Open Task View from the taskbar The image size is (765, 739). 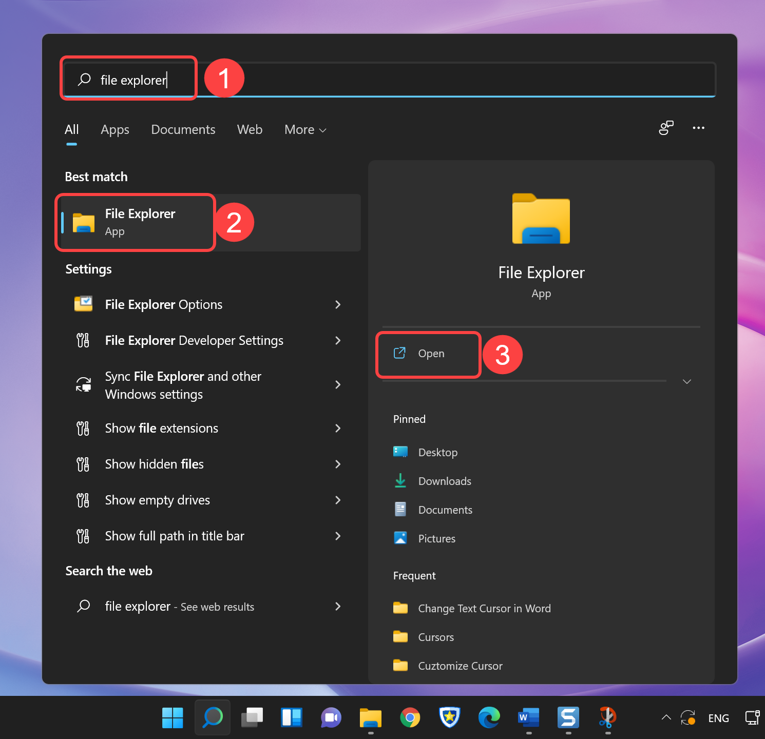tap(252, 717)
